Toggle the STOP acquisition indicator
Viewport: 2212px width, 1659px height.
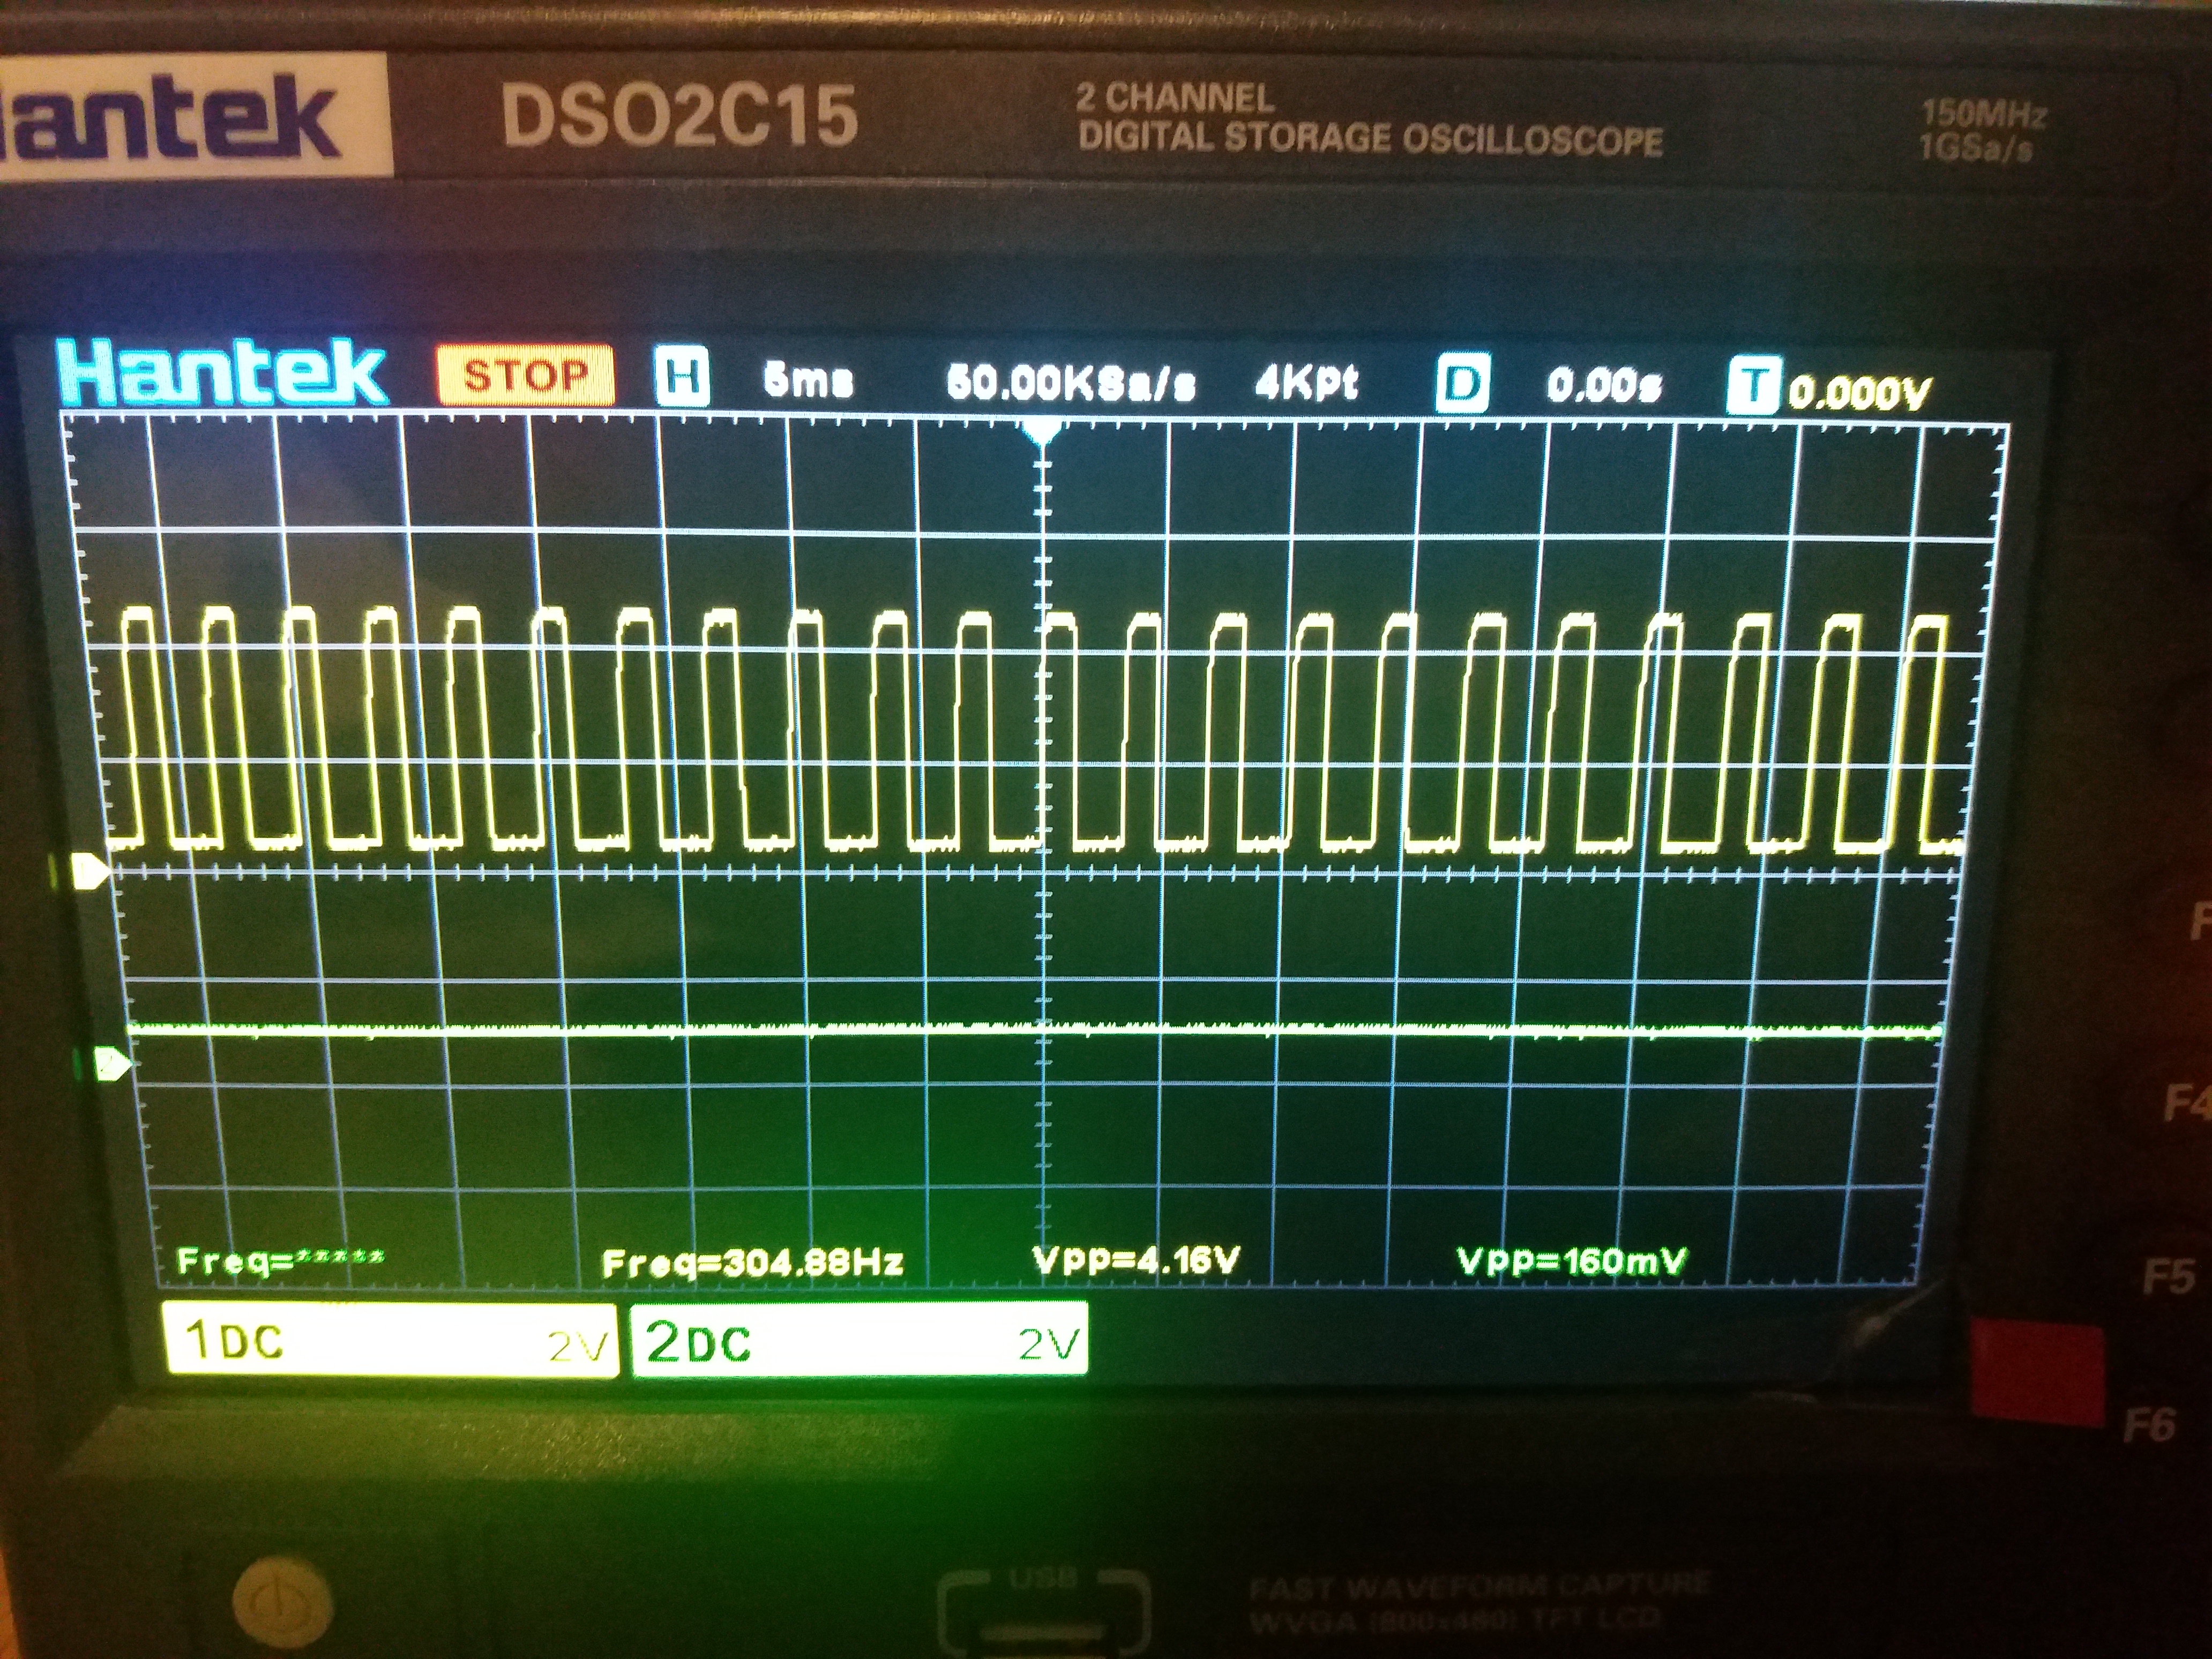[x=526, y=375]
